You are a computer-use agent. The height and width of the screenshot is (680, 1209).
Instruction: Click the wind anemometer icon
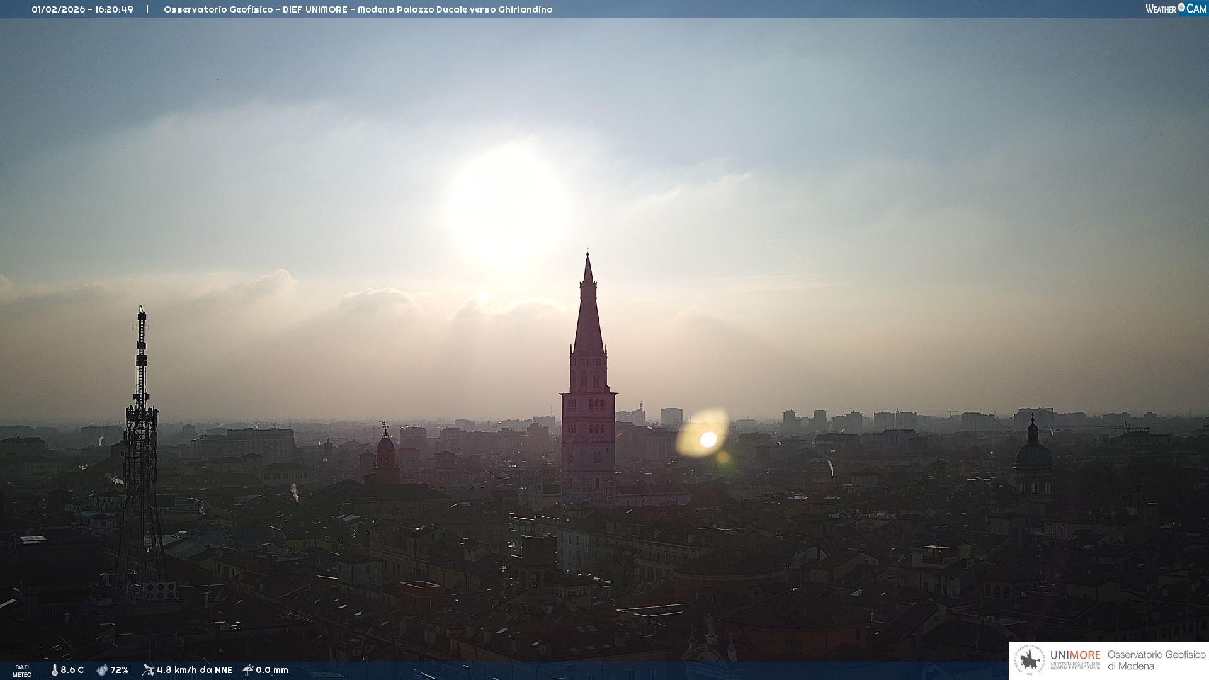(x=148, y=670)
